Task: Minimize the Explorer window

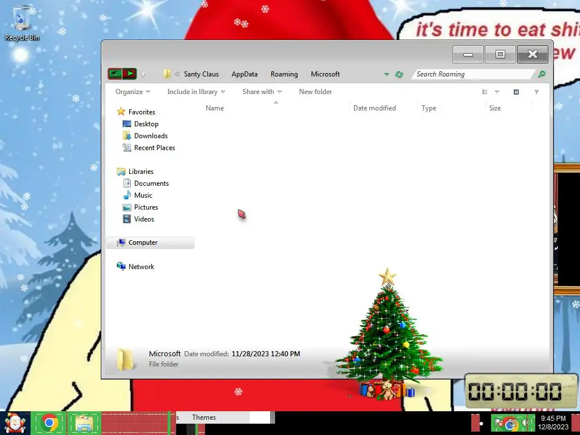Action: tap(468, 54)
